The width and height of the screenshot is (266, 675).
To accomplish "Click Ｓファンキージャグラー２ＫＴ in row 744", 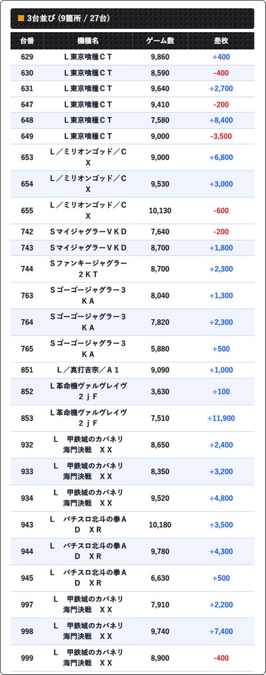I will coord(88,269).
